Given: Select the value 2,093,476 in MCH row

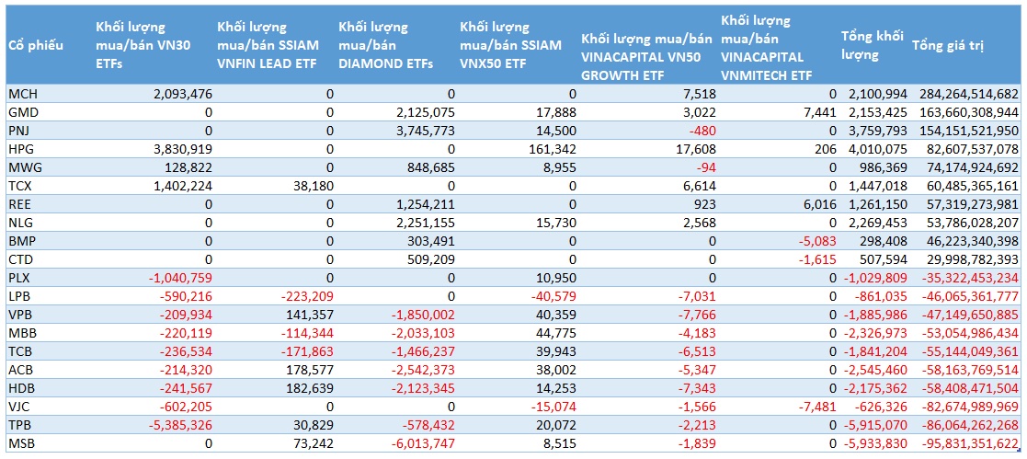Looking at the screenshot, I should (184, 93).
